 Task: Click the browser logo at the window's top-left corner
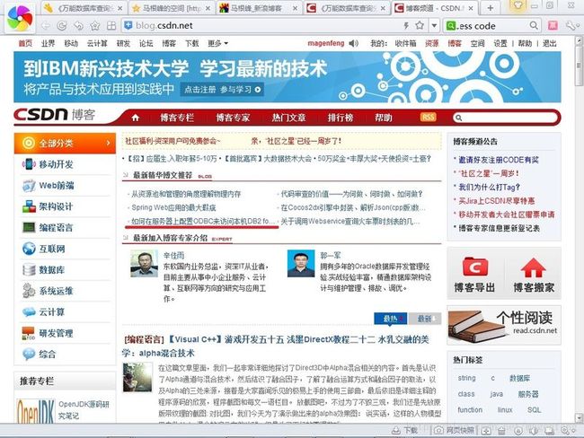[x=20, y=17]
